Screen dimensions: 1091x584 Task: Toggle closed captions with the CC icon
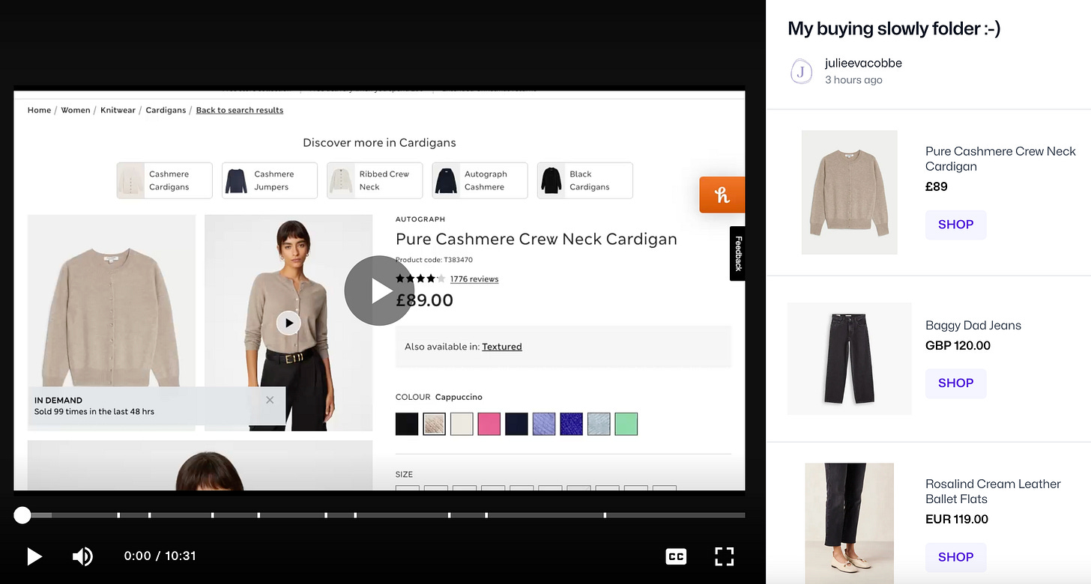point(676,556)
